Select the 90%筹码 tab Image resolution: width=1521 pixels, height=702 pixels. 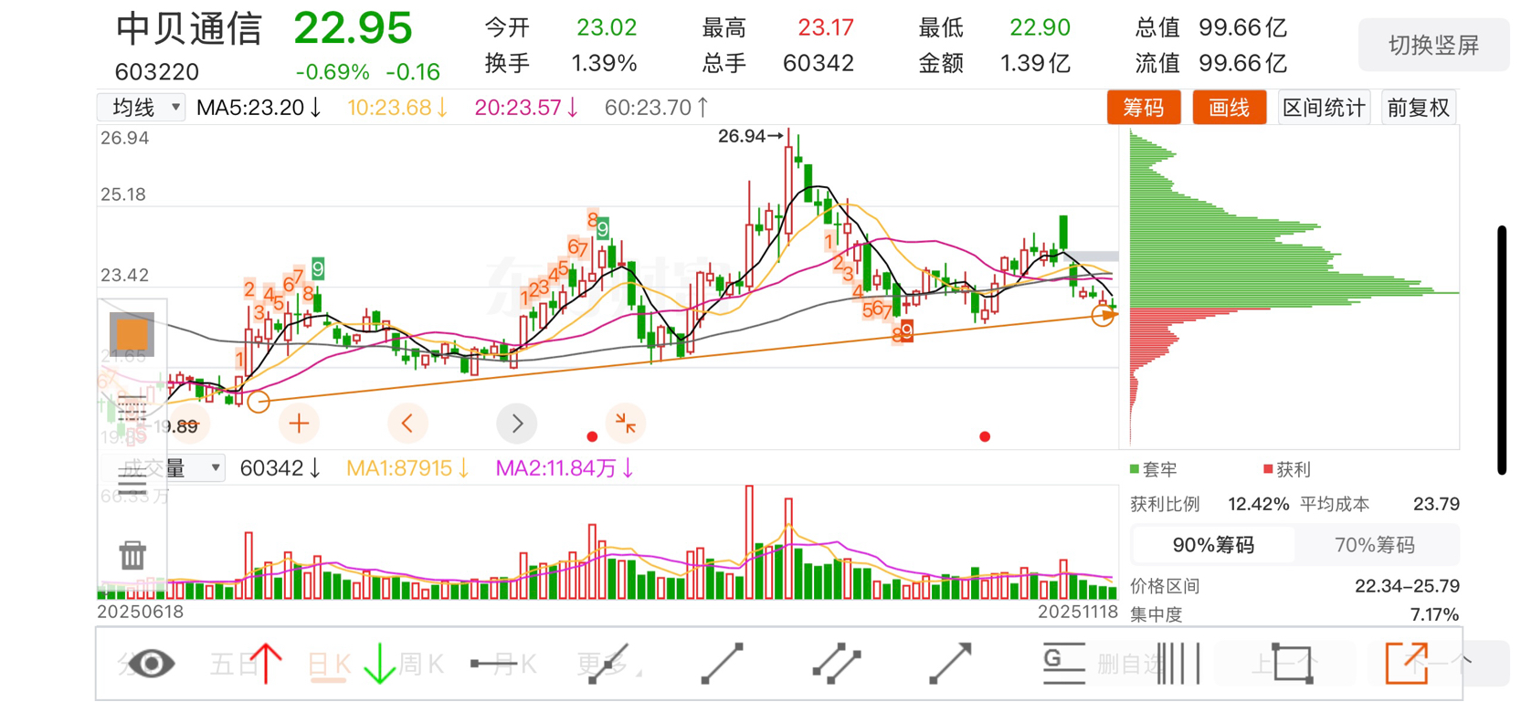[x=1213, y=545]
